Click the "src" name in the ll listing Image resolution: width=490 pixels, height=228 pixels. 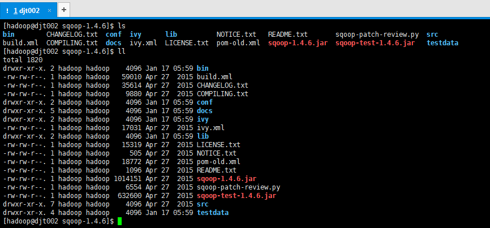203,204
